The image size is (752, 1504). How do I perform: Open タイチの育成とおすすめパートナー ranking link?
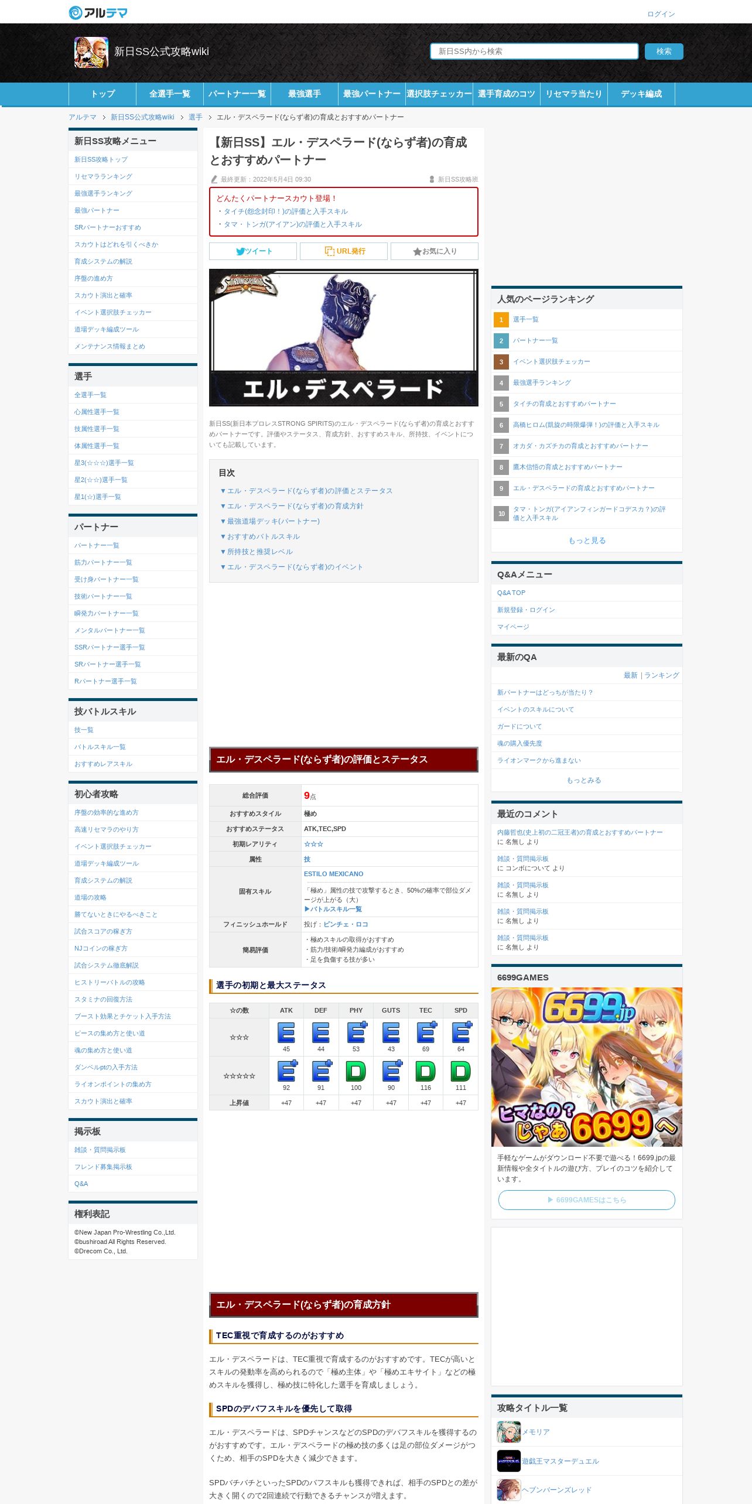pyautogui.click(x=565, y=404)
